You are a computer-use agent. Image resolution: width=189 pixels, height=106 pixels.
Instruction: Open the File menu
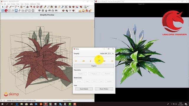[2, 4]
